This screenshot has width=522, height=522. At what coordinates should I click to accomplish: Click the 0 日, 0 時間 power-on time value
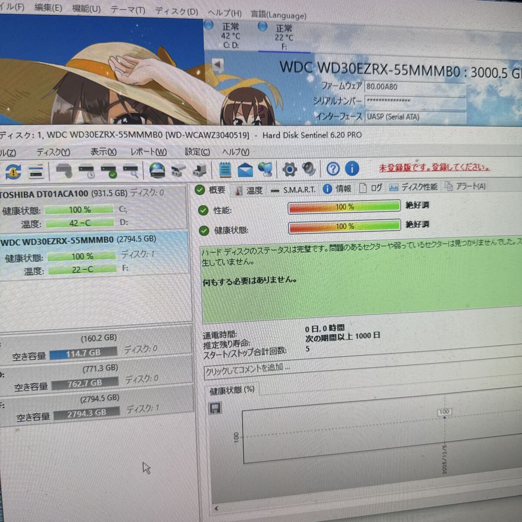tap(325, 328)
